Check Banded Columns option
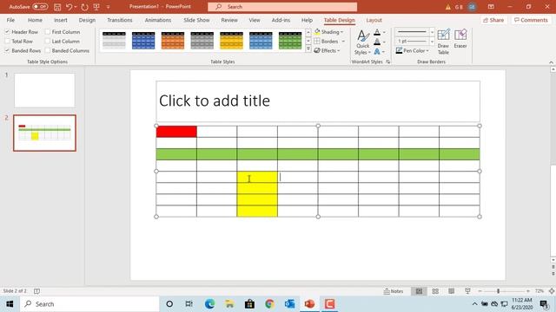 pyautogui.click(x=48, y=50)
